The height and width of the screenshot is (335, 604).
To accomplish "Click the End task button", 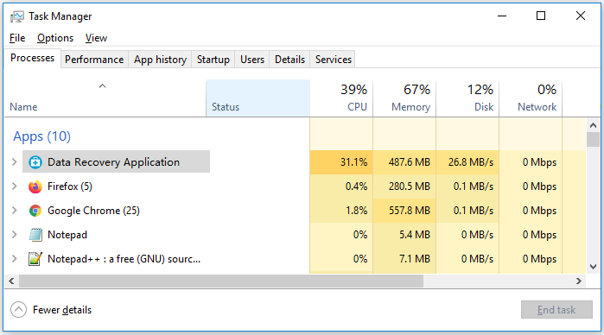I will 556,310.
